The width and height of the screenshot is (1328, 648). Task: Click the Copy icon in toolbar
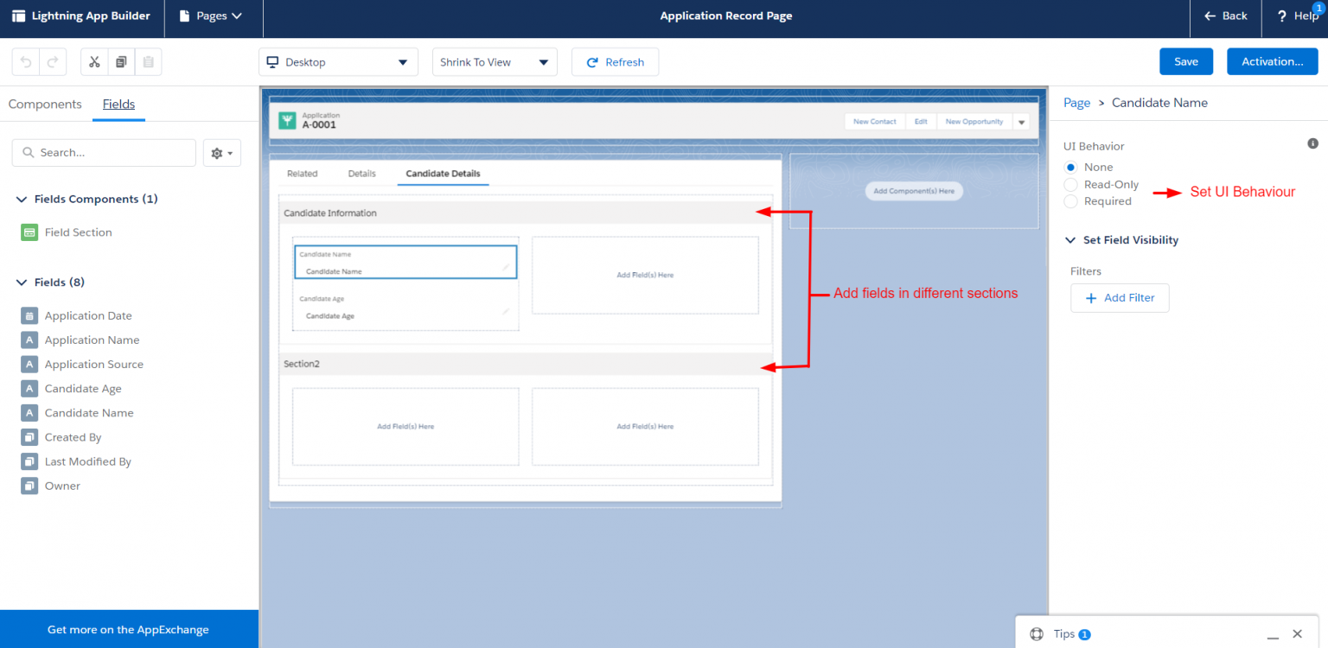(121, 62)
